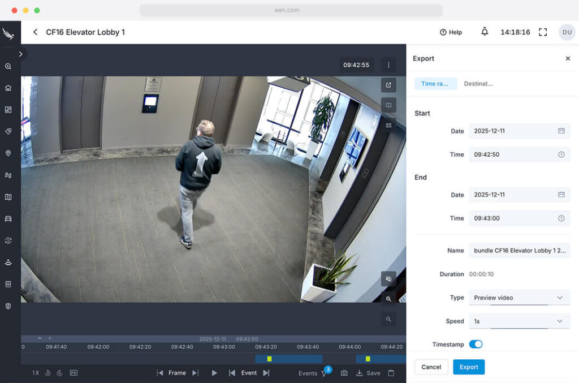This screenshot has height=383, width=579.
Task: Click the snapshot camera icon
Action: pos(344,373)
